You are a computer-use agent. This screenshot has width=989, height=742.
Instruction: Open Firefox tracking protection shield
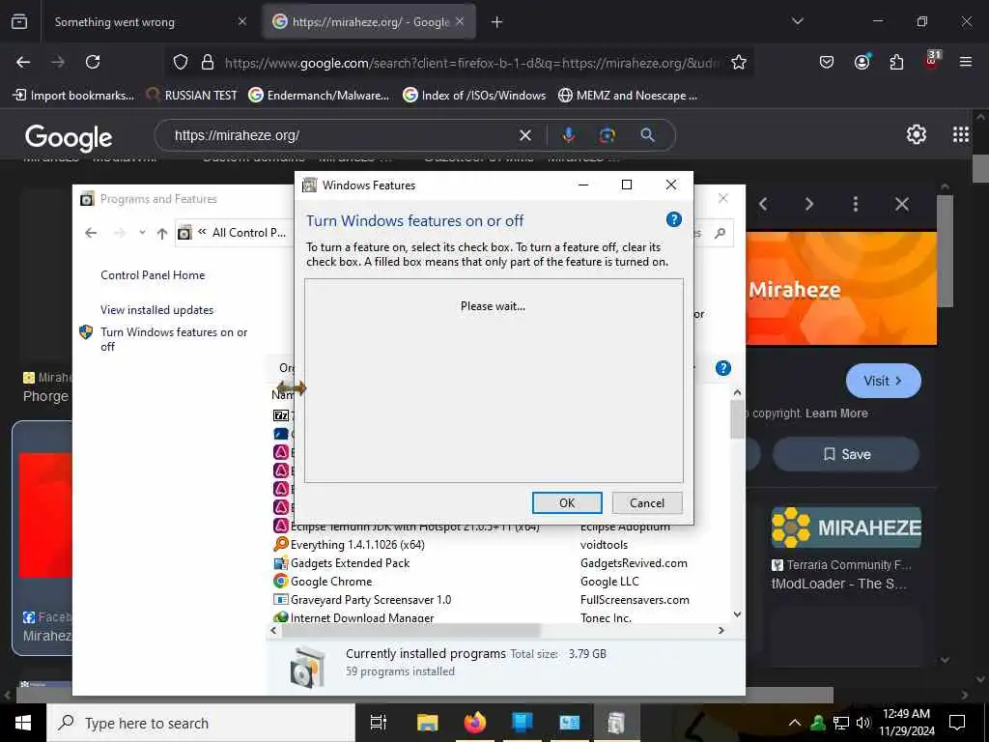pyautogui.click(x=181, y=63)
